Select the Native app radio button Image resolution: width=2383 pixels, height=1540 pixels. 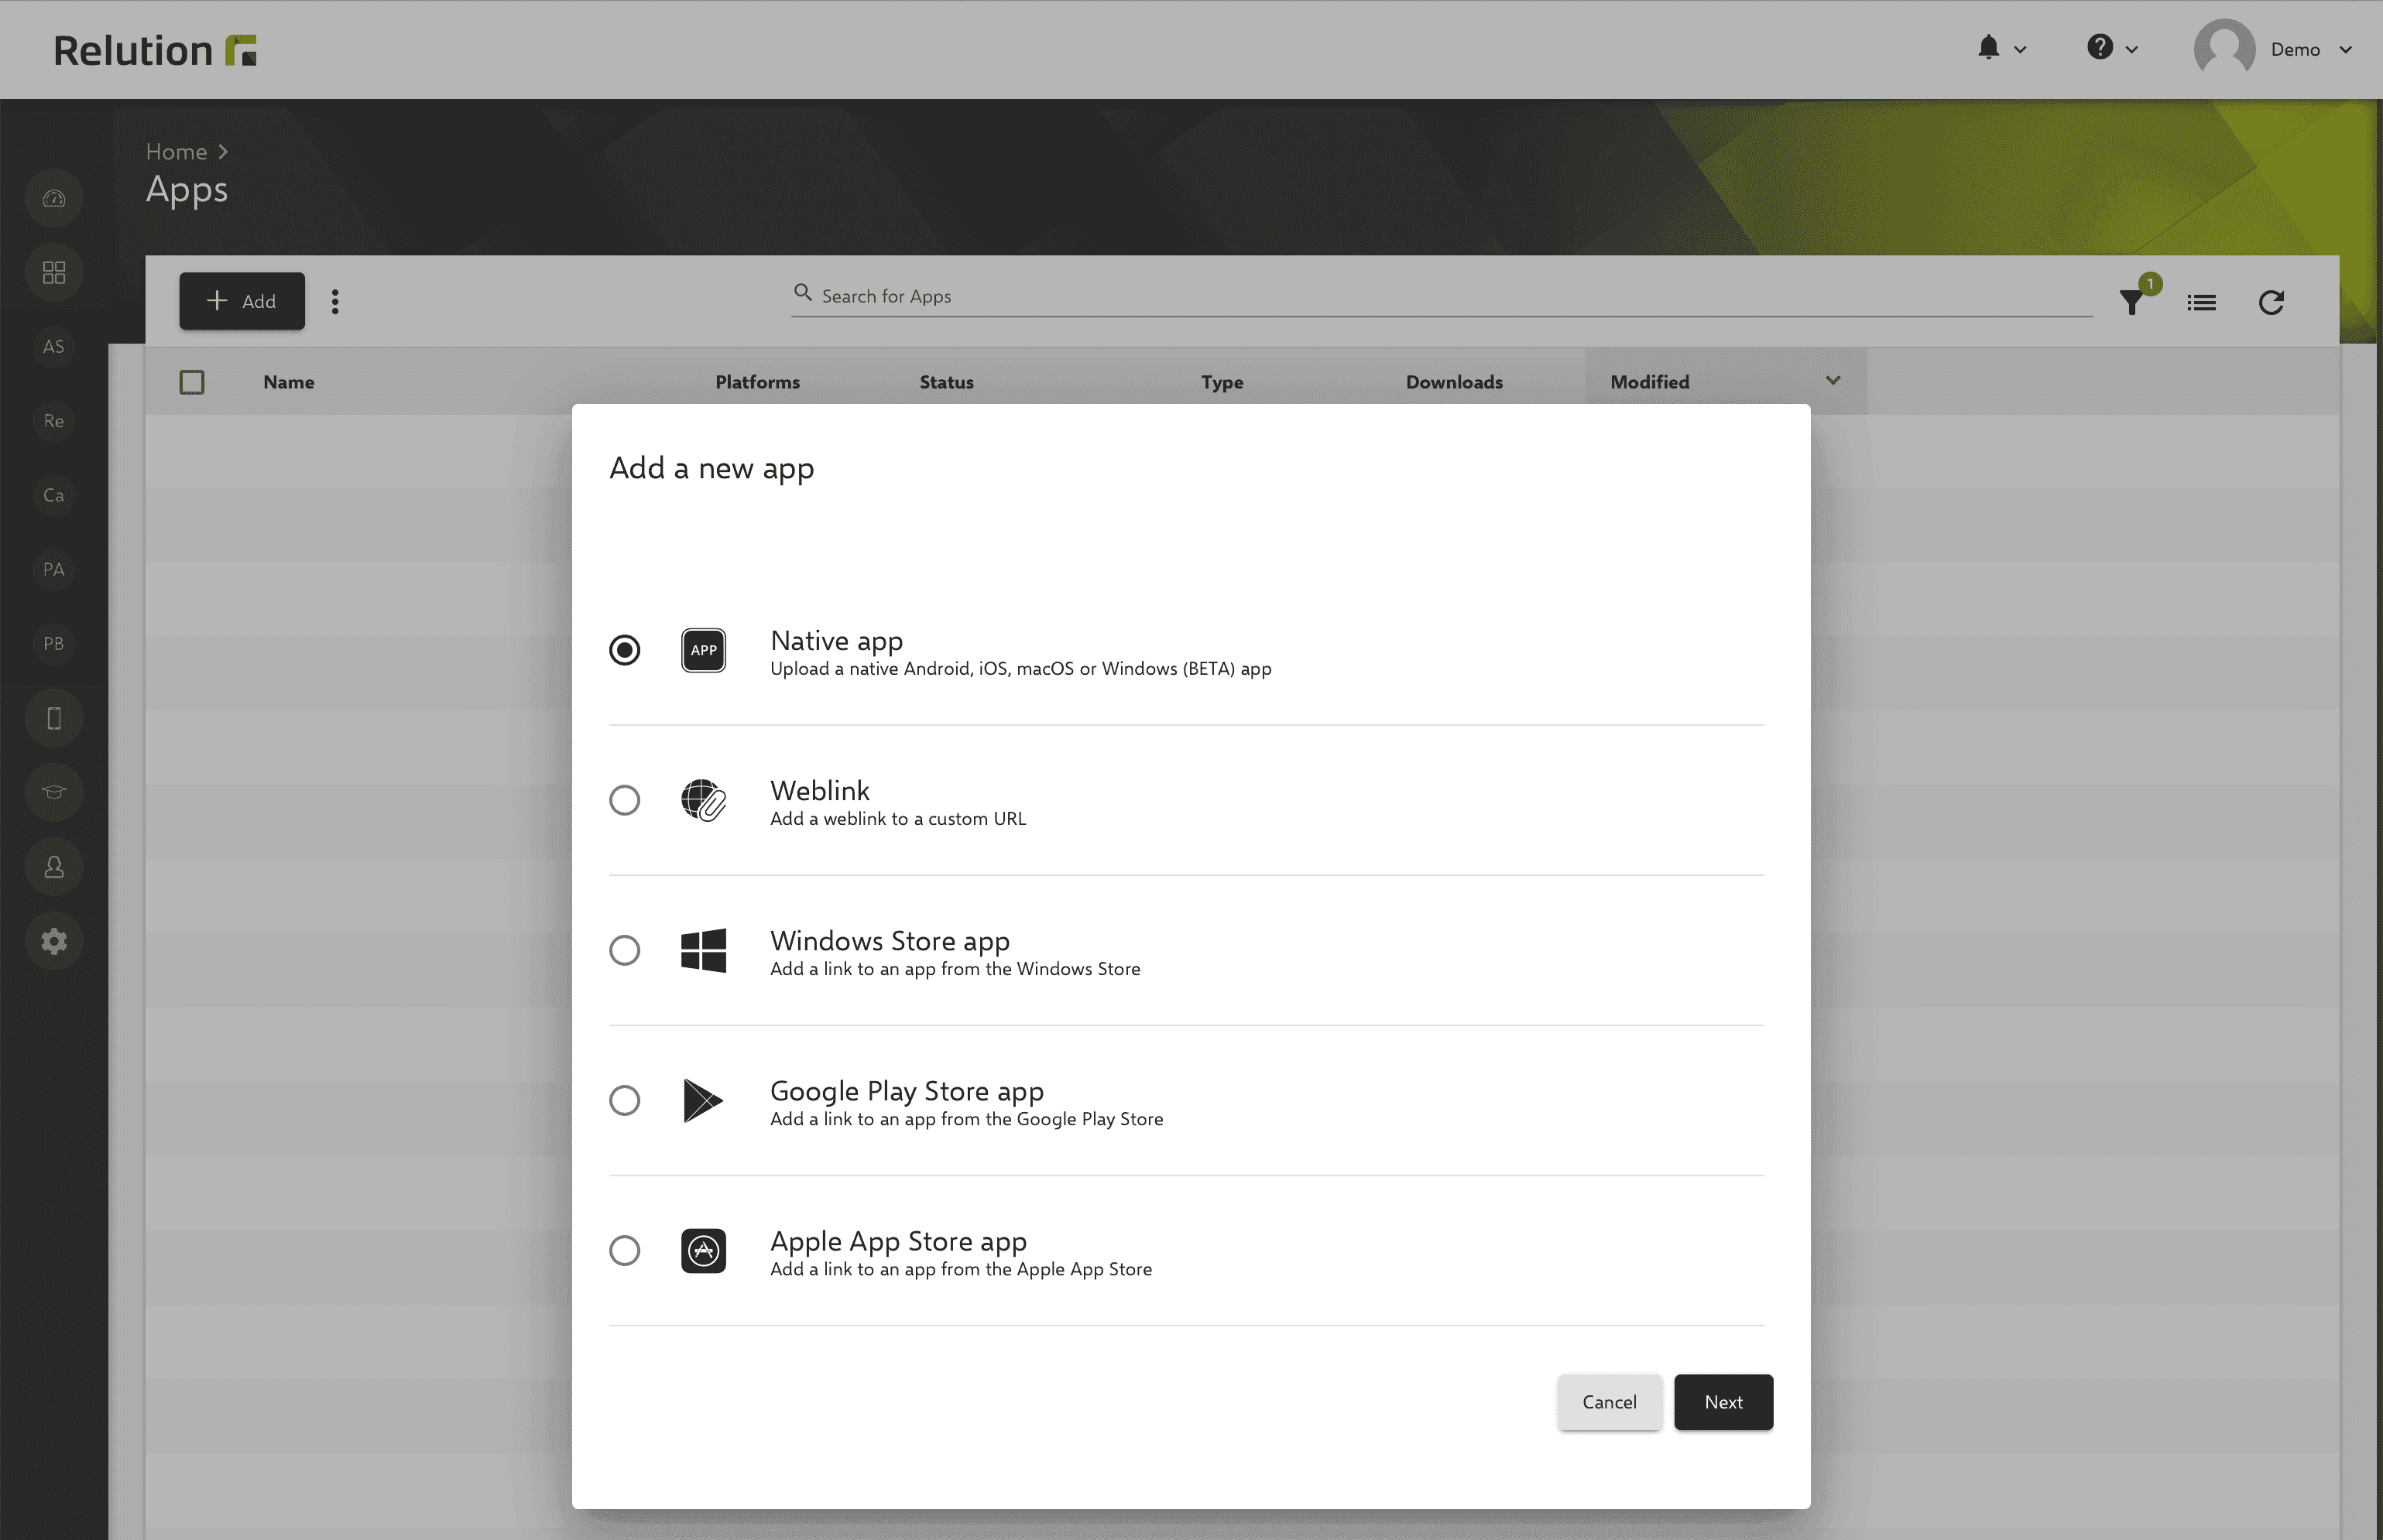coord(622,648)
